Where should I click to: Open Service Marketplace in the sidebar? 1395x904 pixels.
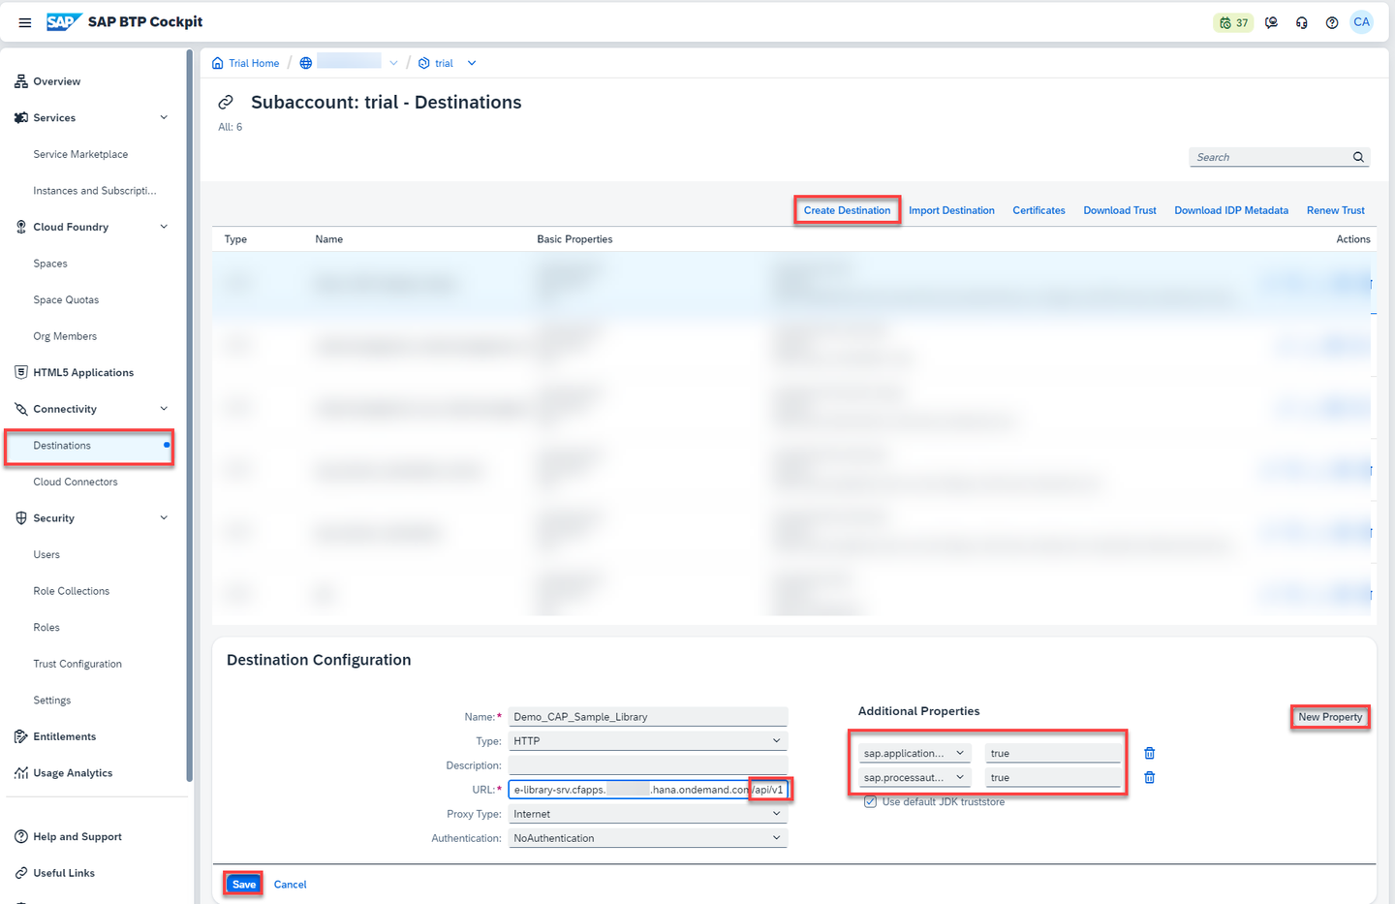80,154
